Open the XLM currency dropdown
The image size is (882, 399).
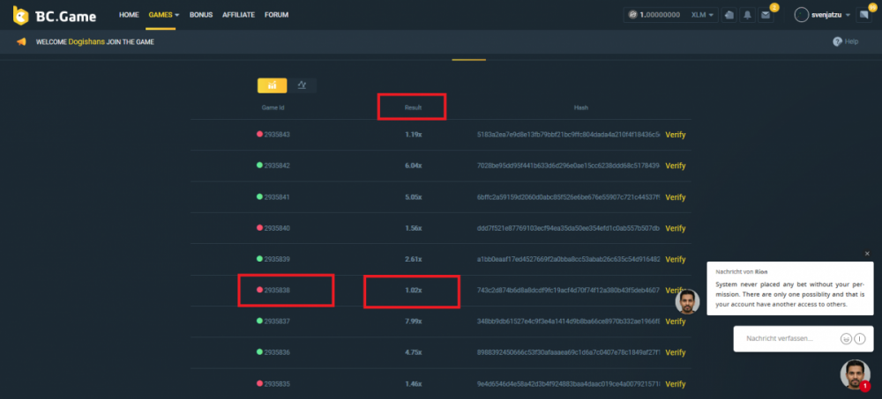tap(704, 15)
